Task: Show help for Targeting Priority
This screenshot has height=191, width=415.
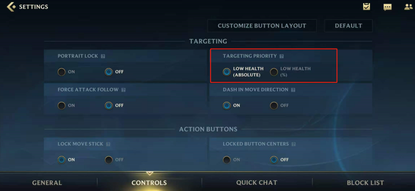Action: click(282, 56)
